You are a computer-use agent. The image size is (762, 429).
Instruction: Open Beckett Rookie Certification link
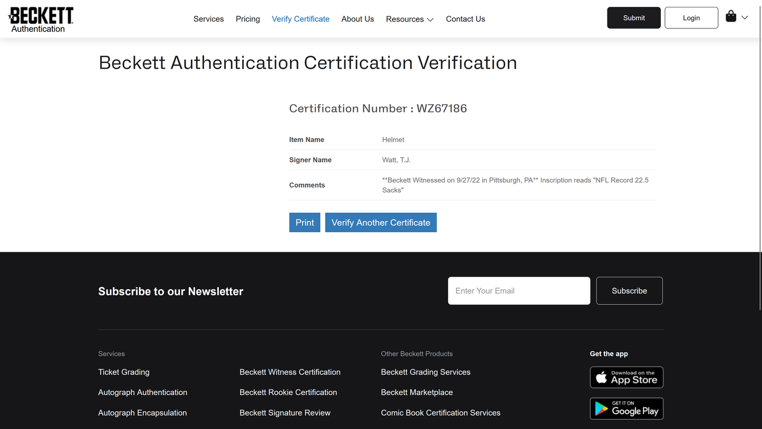pos(288,392)
